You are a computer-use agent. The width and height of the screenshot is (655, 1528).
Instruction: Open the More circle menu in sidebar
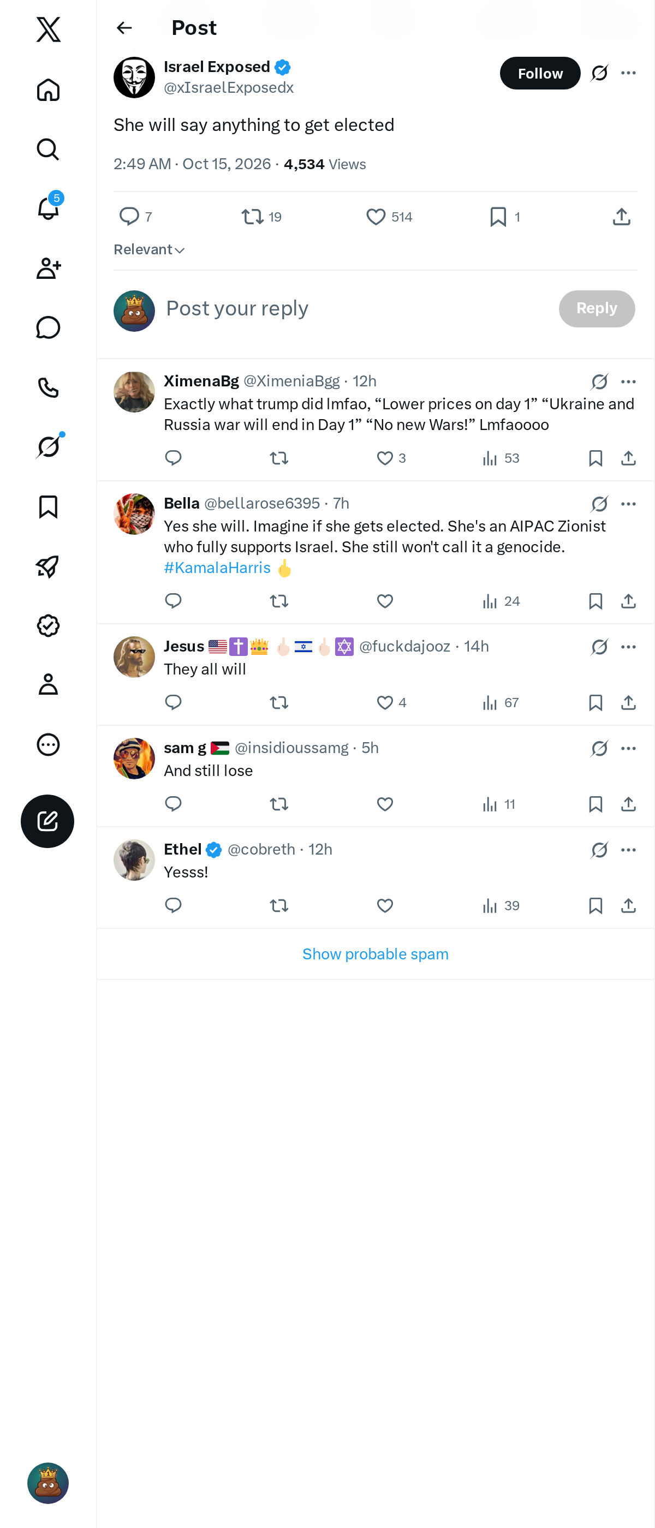pos(48,744)
